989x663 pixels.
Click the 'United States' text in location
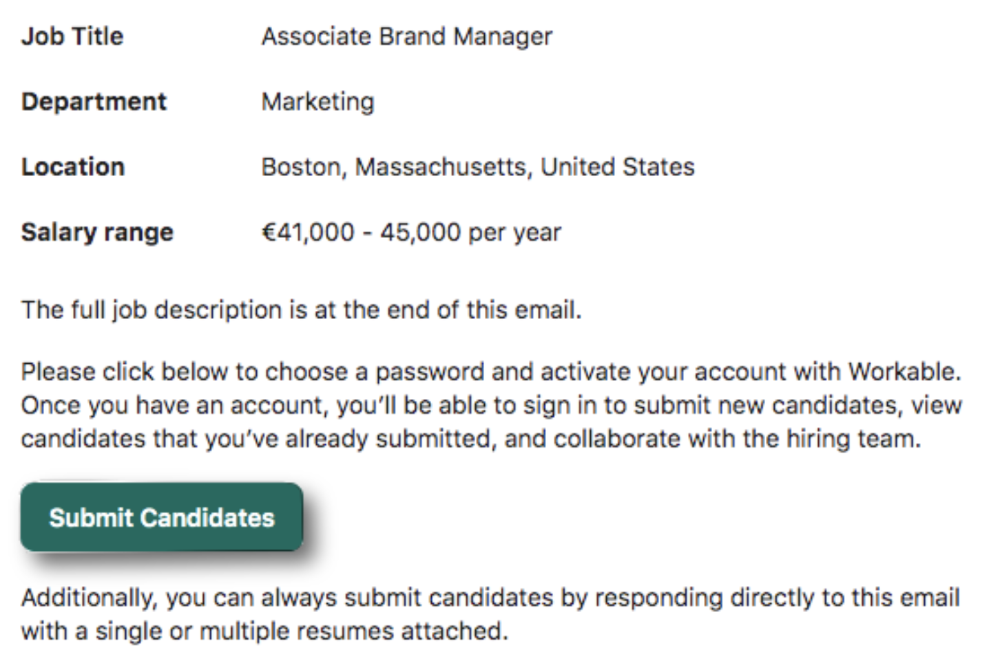pos(618,166)
